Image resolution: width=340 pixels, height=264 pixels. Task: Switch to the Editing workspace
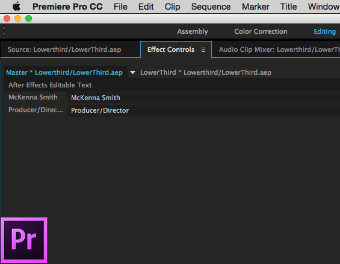pyautogui.click(x=324, y=31)
